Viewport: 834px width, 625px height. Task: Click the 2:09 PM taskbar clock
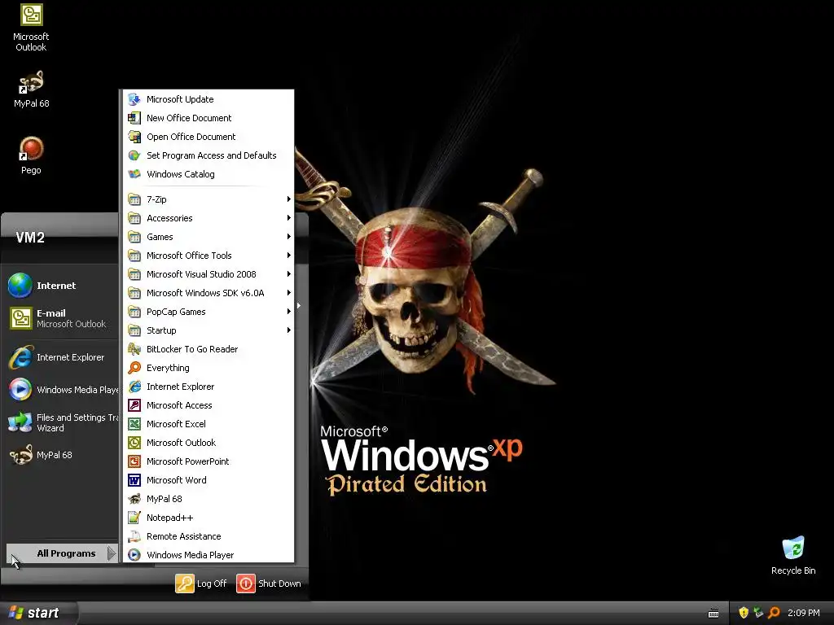tap(804, 613)
